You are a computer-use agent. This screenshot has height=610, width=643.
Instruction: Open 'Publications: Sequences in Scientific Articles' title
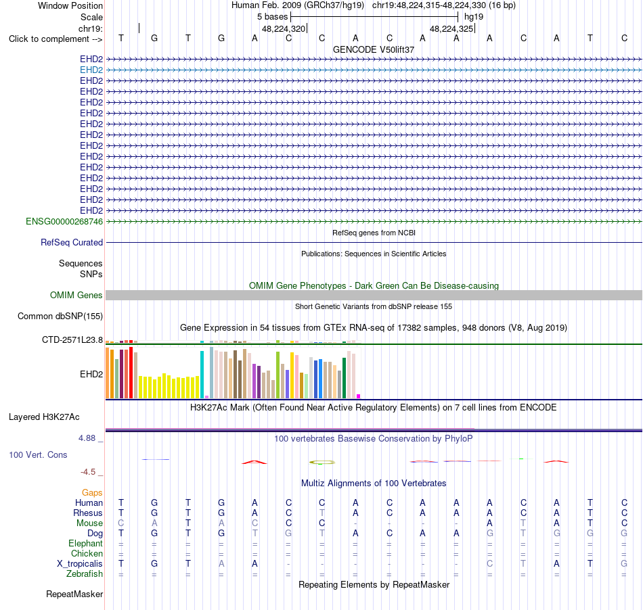pyautogui.click(x=374, y=254)
